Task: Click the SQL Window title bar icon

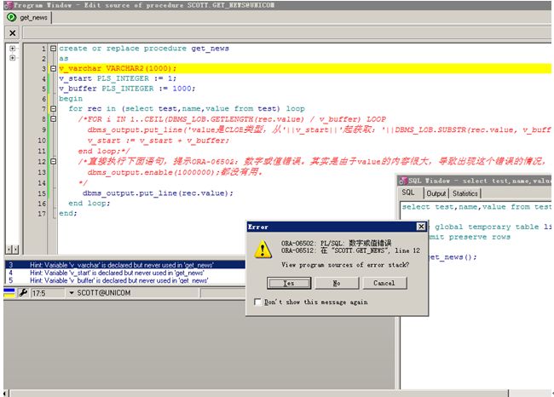Action: pos(403,181)
